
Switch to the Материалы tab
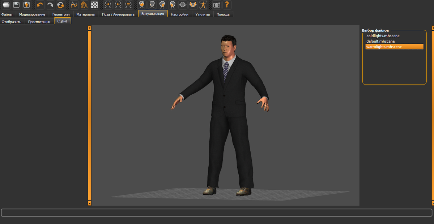click(86, 14)
